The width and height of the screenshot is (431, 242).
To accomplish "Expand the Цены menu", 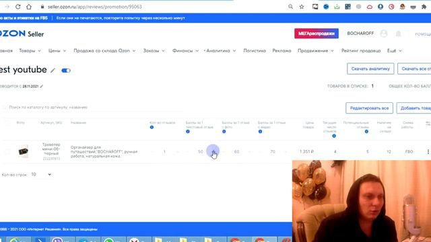I will point(57,51).
